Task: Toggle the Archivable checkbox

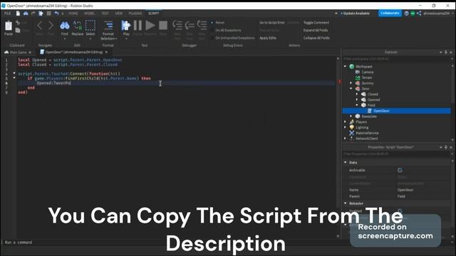Action: 400,170
